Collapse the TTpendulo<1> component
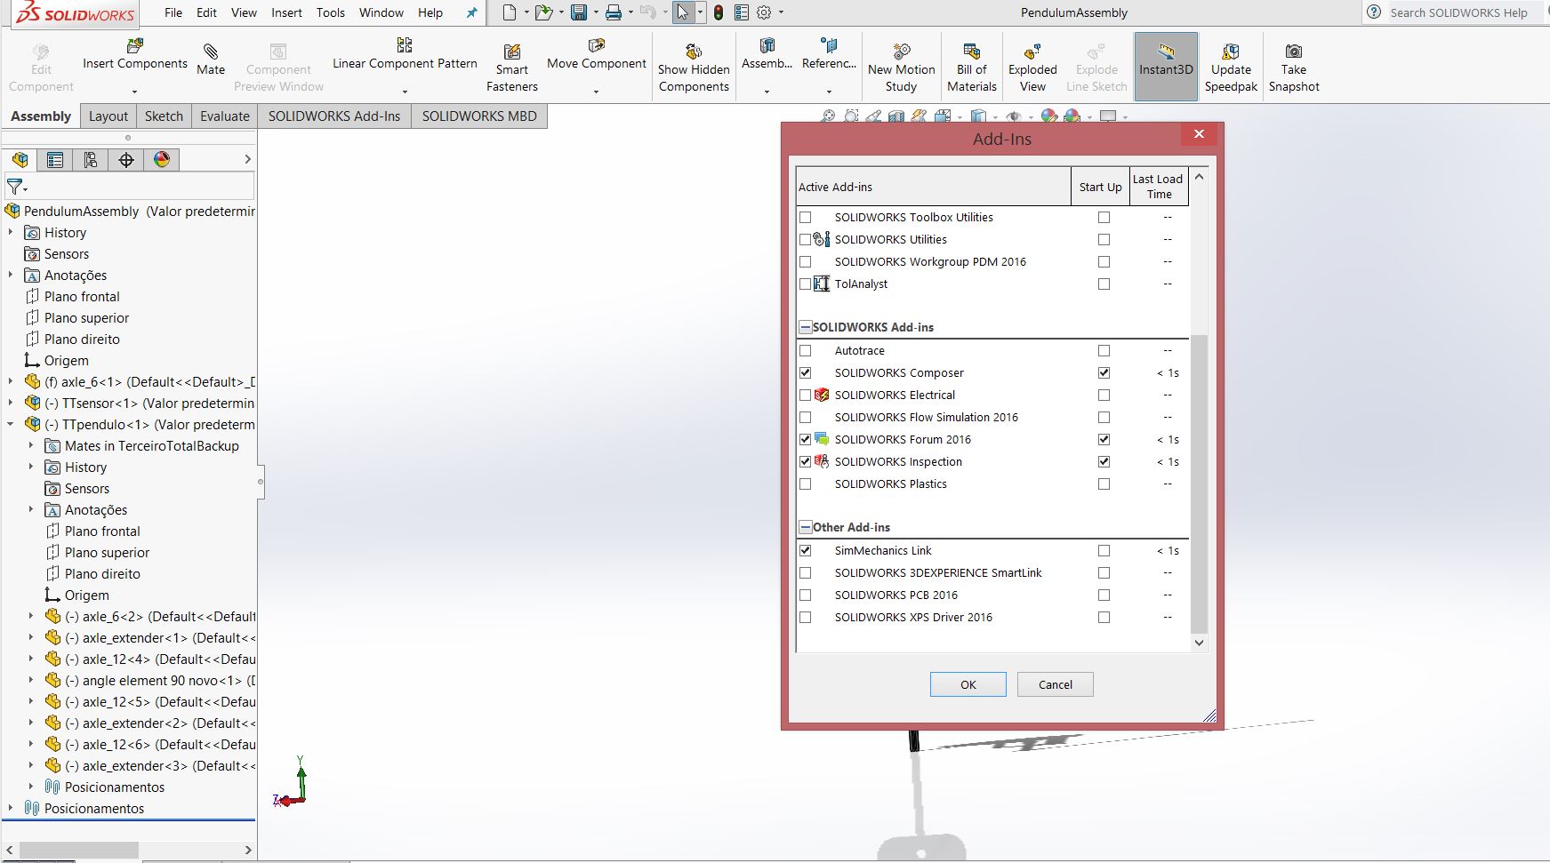Screen dimensions: 1550x863 tap(11, 424)
